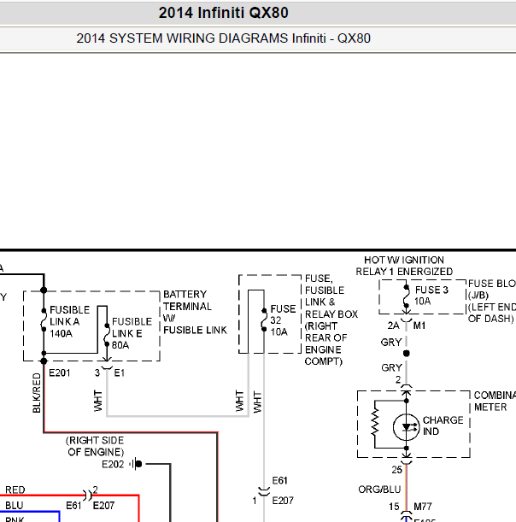Click the 'HOT W/ IGNITION RELAY 1 ENERGIZED' label
516x522 pixels.
(x=404, y=266)
